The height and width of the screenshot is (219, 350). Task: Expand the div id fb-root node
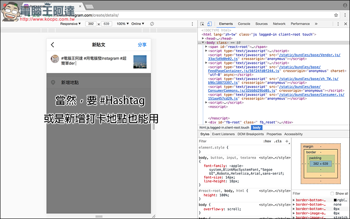(206, 122)
